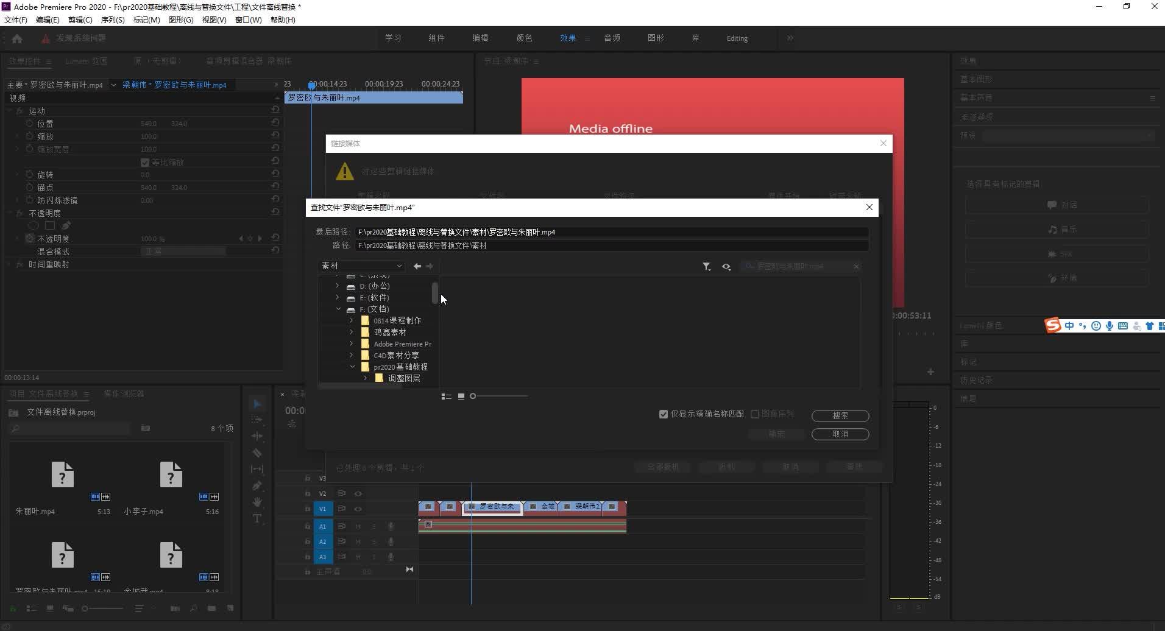
Task: Click the system compatibility warning icon
Action: pyautogui.click(x=45, y=38)
